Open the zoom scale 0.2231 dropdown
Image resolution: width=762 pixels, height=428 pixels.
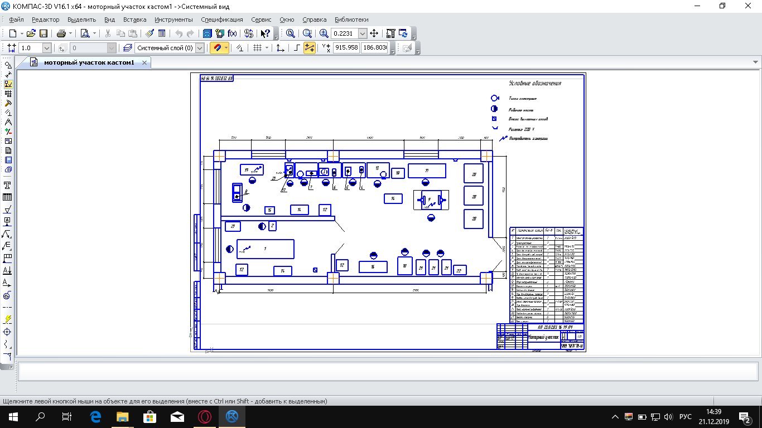coord(363,33)
